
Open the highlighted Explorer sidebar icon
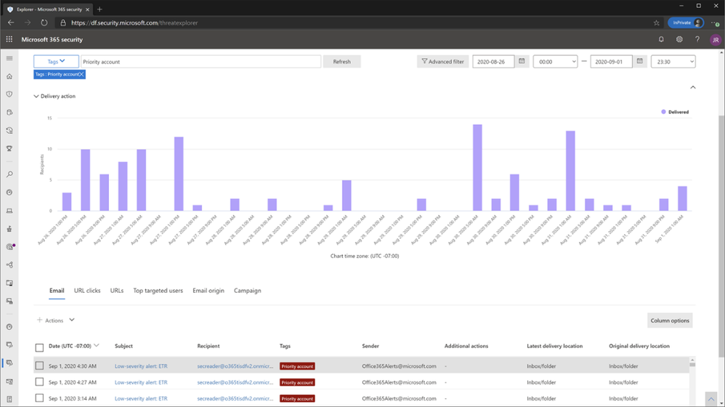(x=9, y=363)
